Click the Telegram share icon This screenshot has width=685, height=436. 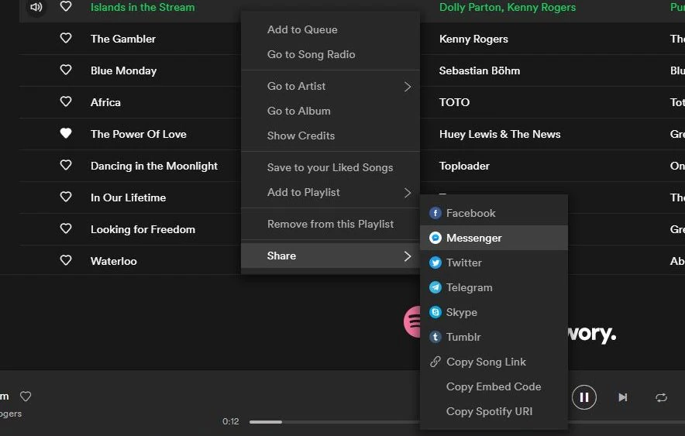pyautogui.click(x=435, y=287)
